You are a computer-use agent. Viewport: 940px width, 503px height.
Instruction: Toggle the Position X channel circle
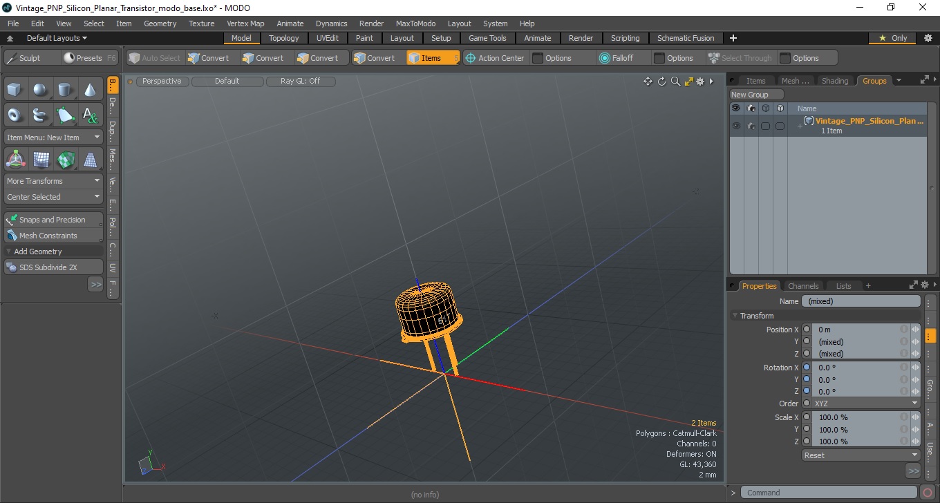tap(807, 330)
